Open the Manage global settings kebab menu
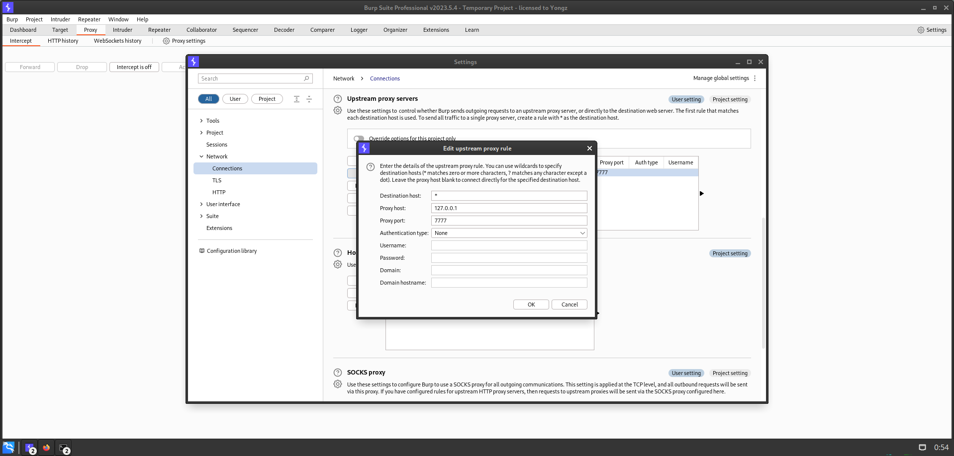 coord(755,78)
